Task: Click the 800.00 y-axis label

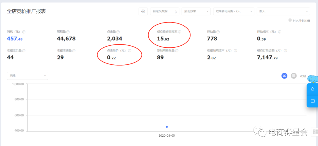Action: pos(19,99)
